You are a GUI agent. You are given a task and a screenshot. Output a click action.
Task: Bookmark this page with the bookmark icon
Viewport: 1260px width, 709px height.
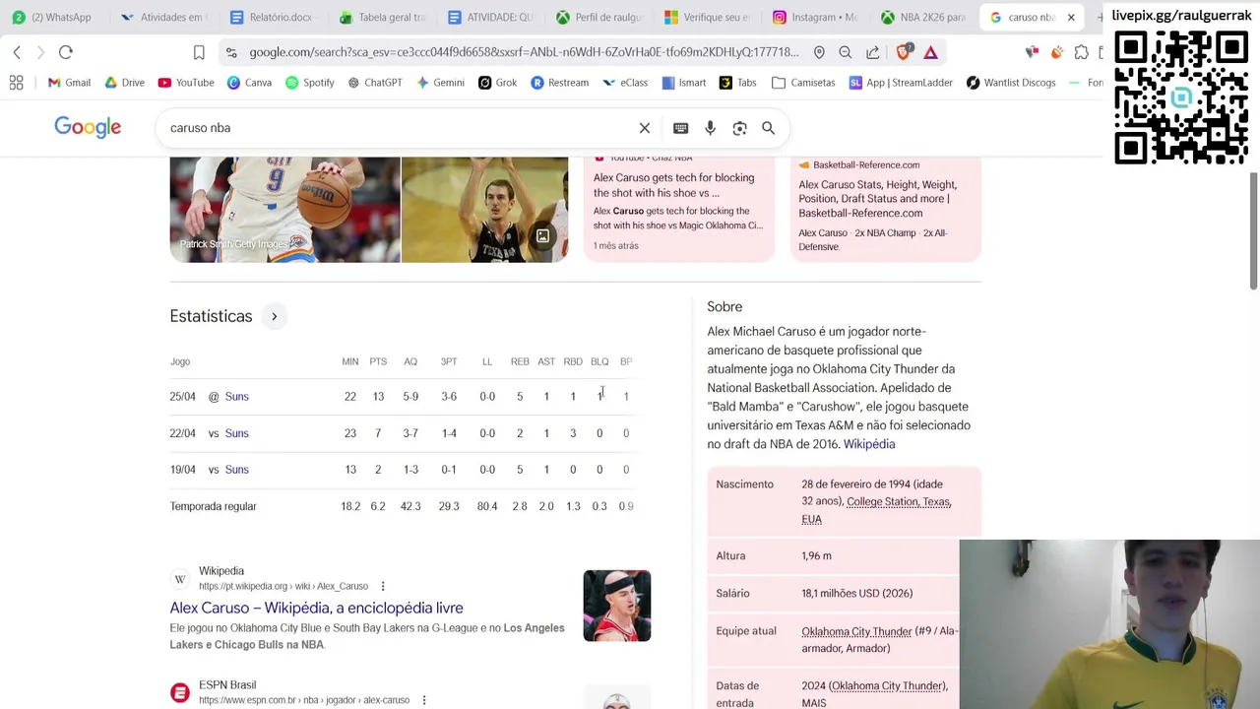pos(199,52)
